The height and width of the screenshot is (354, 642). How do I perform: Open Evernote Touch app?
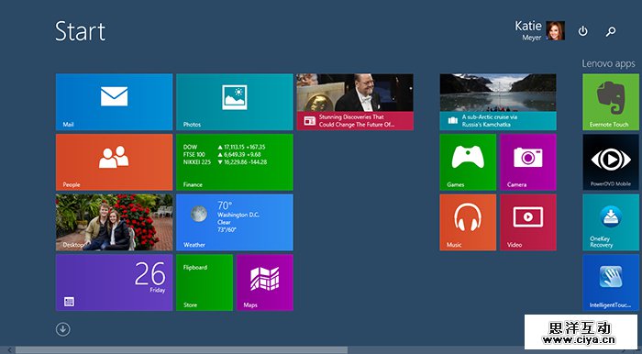(611, 102)
